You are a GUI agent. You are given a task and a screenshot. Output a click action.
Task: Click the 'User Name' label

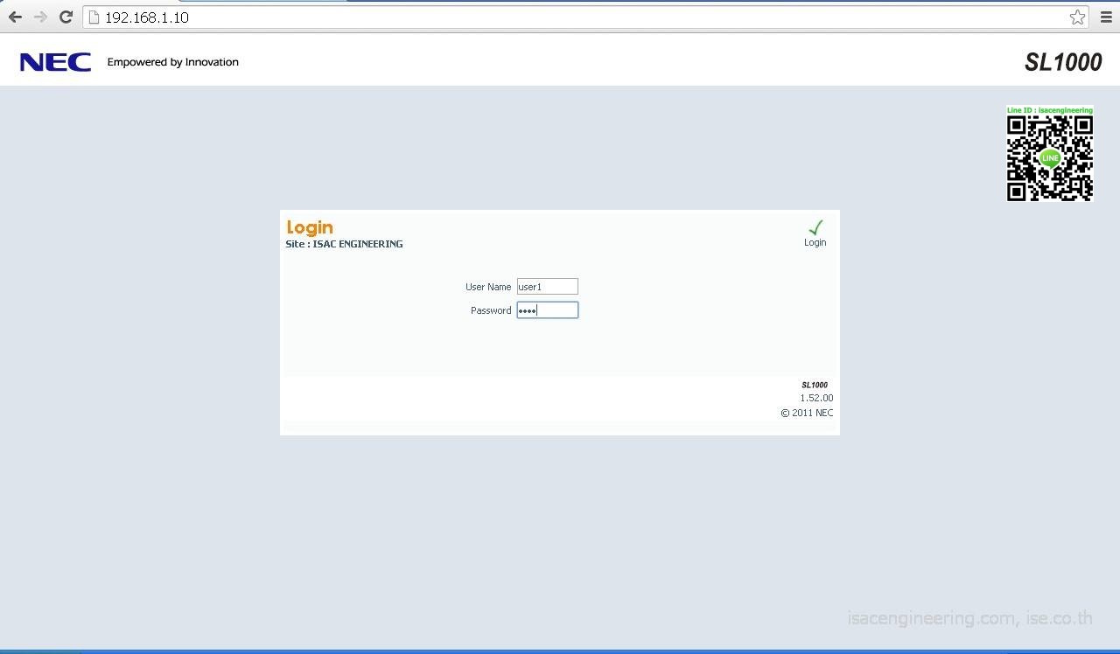click(488, 287)
